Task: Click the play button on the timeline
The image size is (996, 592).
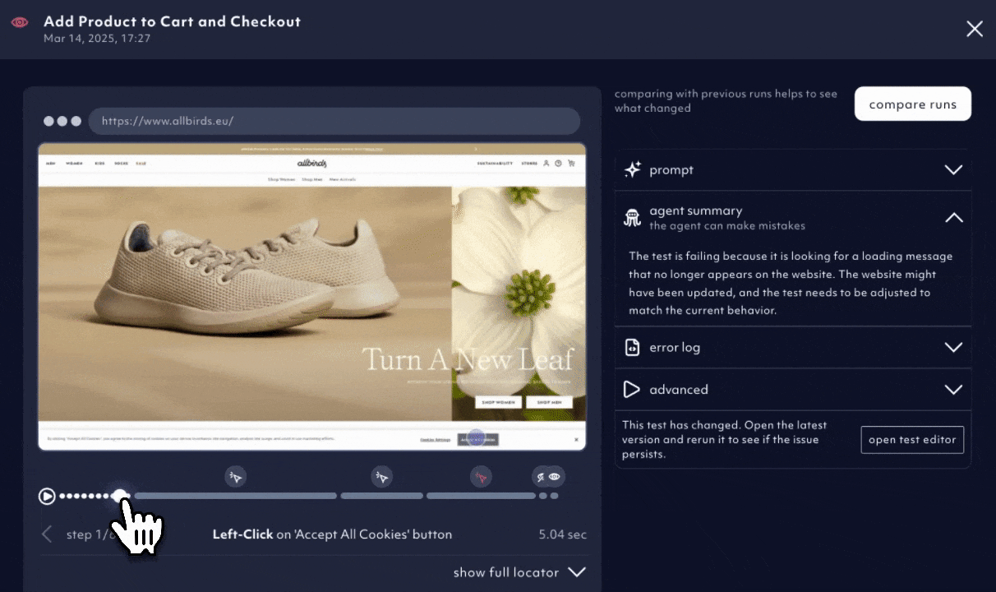Action: click(47, 496)
